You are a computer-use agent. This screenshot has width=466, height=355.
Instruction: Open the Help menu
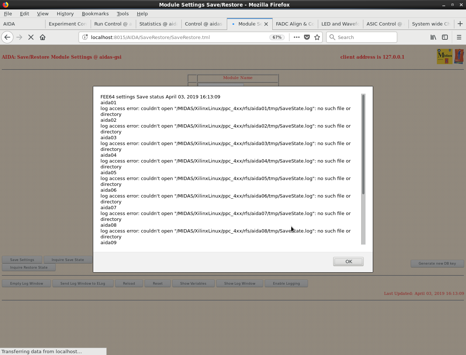[x=142, y=13]
